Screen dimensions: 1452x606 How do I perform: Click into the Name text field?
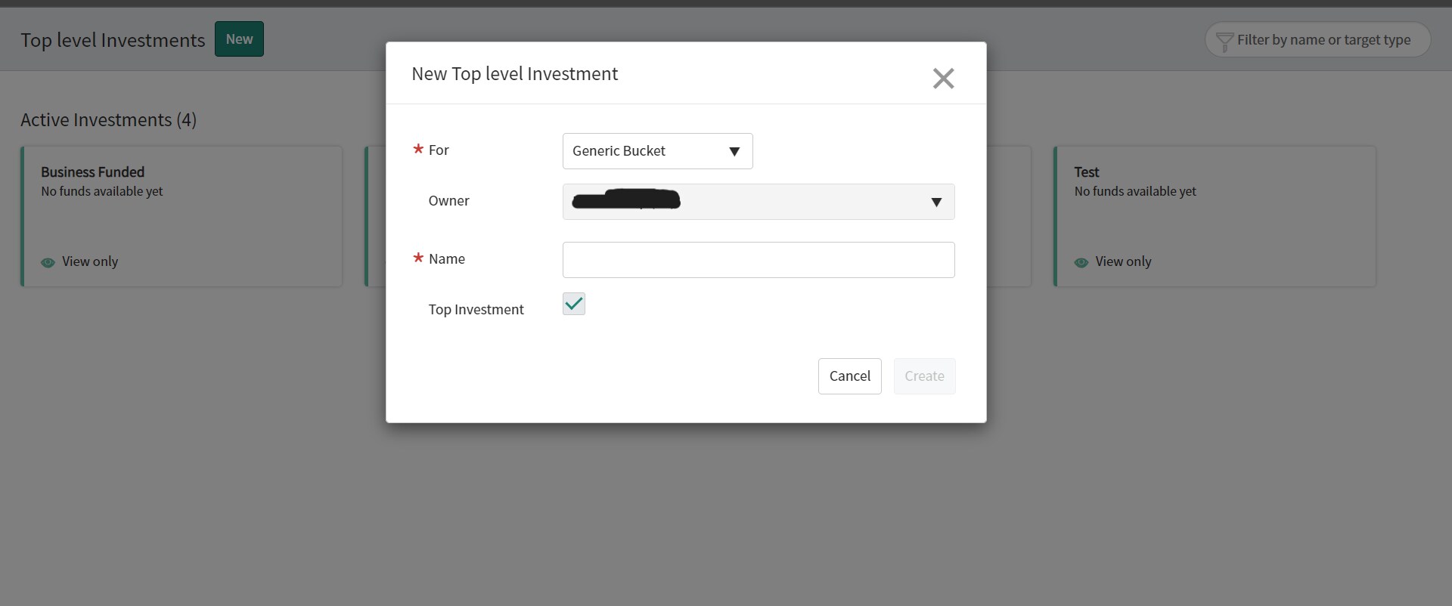pos(759,260)
